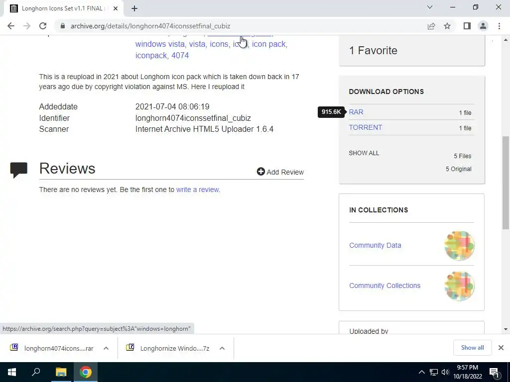This screenshot has width=510, height=382.
Task: Open the 'icons' topic link
Action: [x=219, y=44]
